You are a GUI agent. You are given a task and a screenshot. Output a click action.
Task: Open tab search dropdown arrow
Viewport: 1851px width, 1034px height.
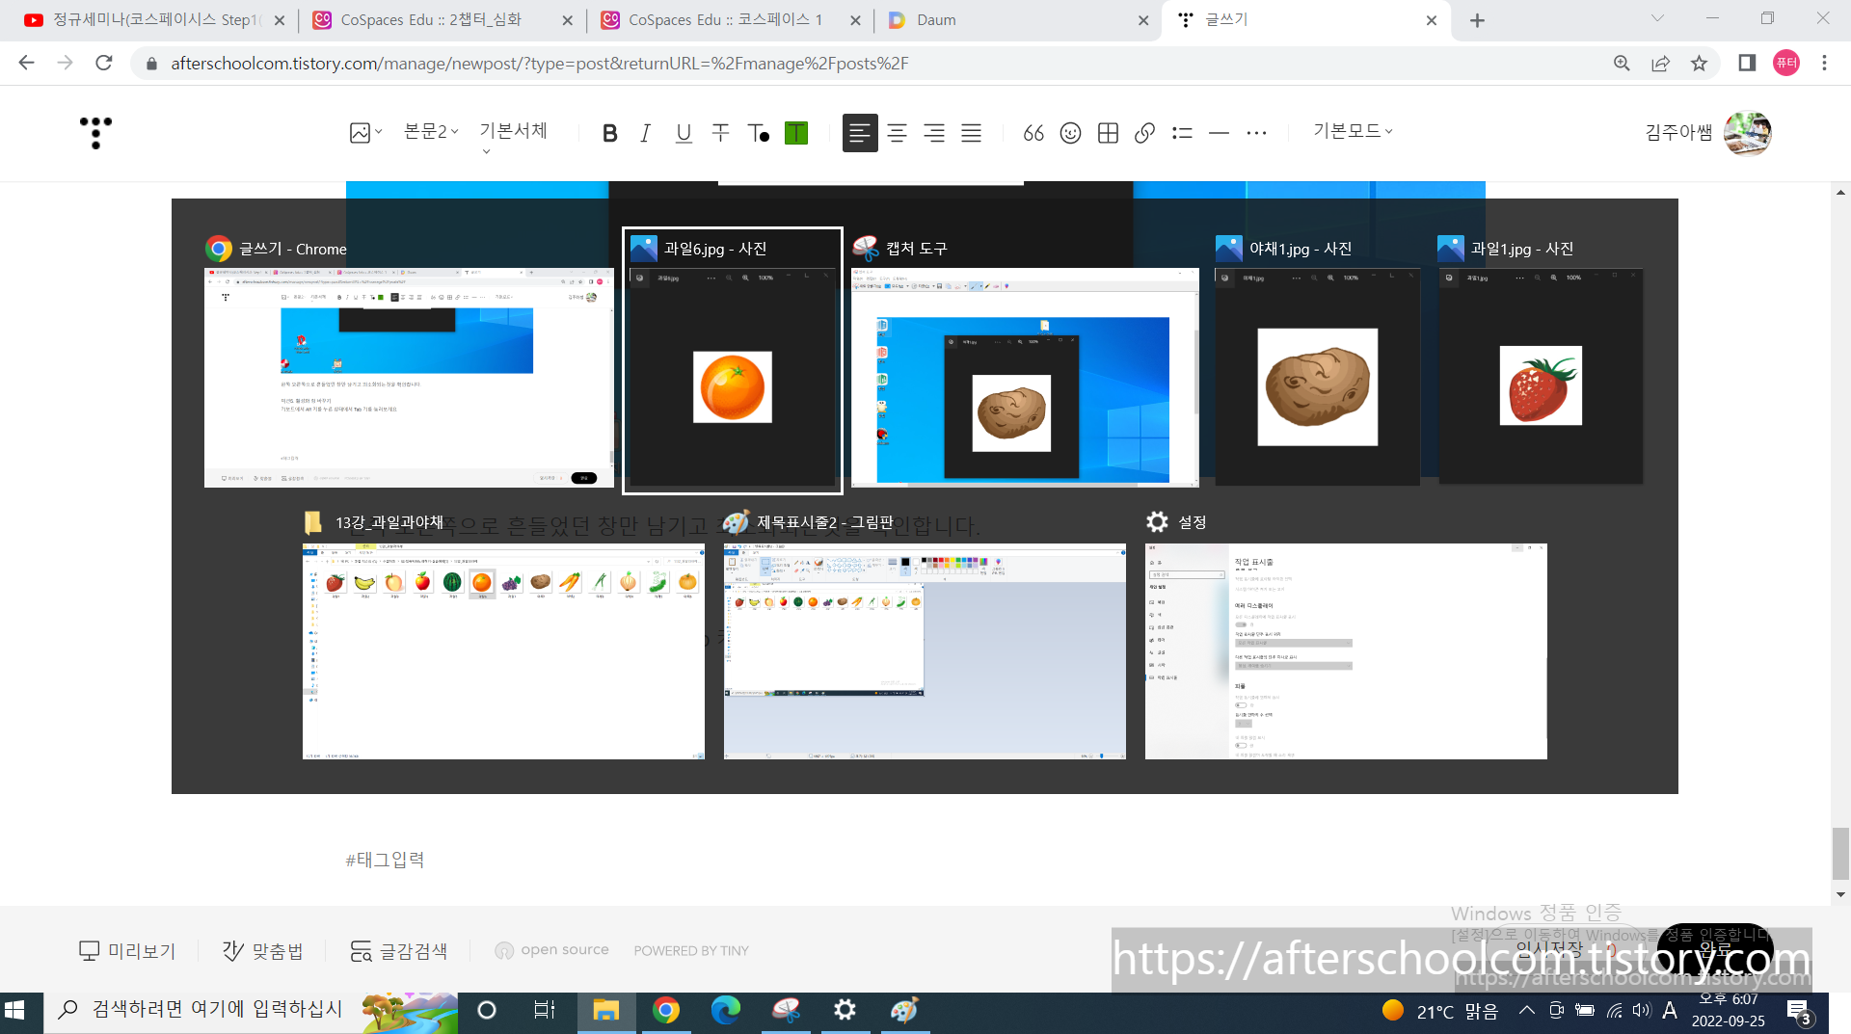tap(1657, 18)
